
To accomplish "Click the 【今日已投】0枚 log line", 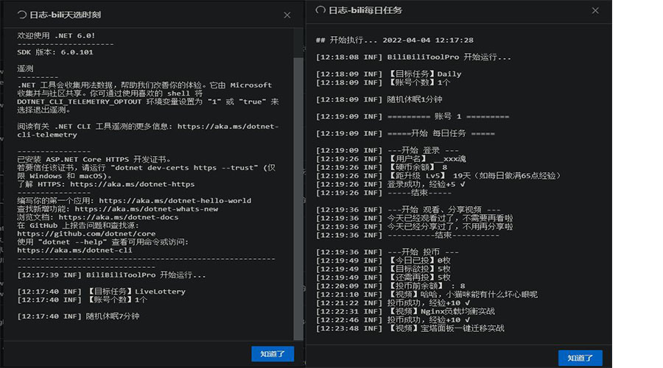I will (383, 261).
